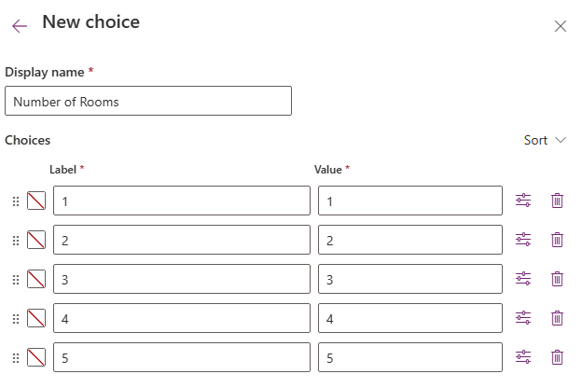Open additional properties for choice 1
Viewport: 582px width, 388px height.
(x=523, y=201)
